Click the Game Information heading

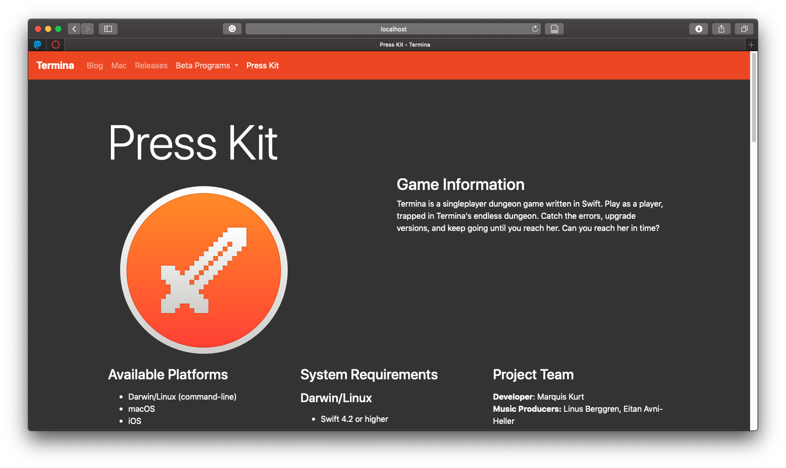(x=460, y=184)
